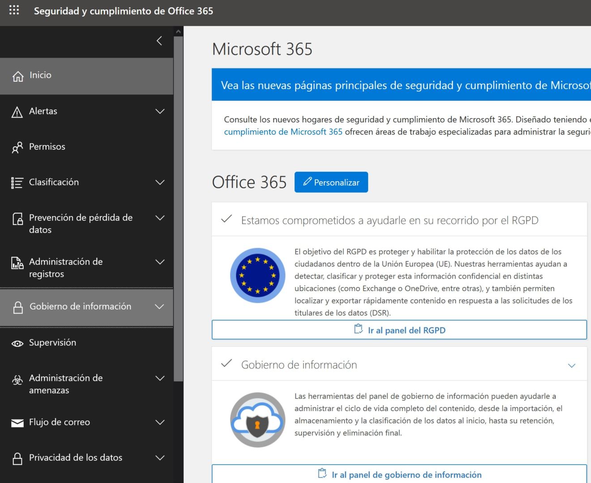Expand Prevención de pérdida de datos chevron
The height and width of the screenshot is (483, 591).
[160, 218]
